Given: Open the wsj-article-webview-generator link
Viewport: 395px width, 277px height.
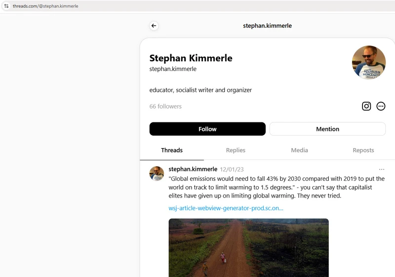Looking at the screenshot, I should click(226, 208).
